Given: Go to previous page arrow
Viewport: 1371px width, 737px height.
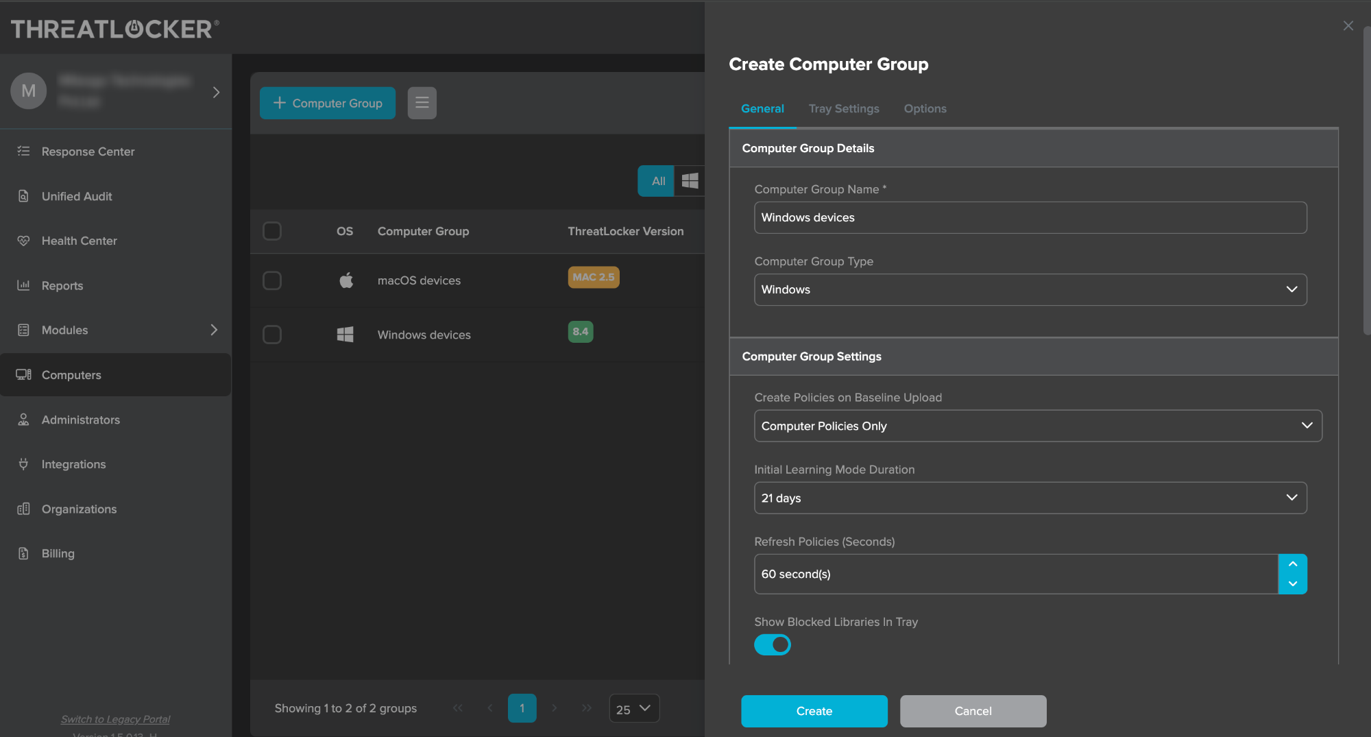Looking at the screenshot, I should [x=489, y=708].
